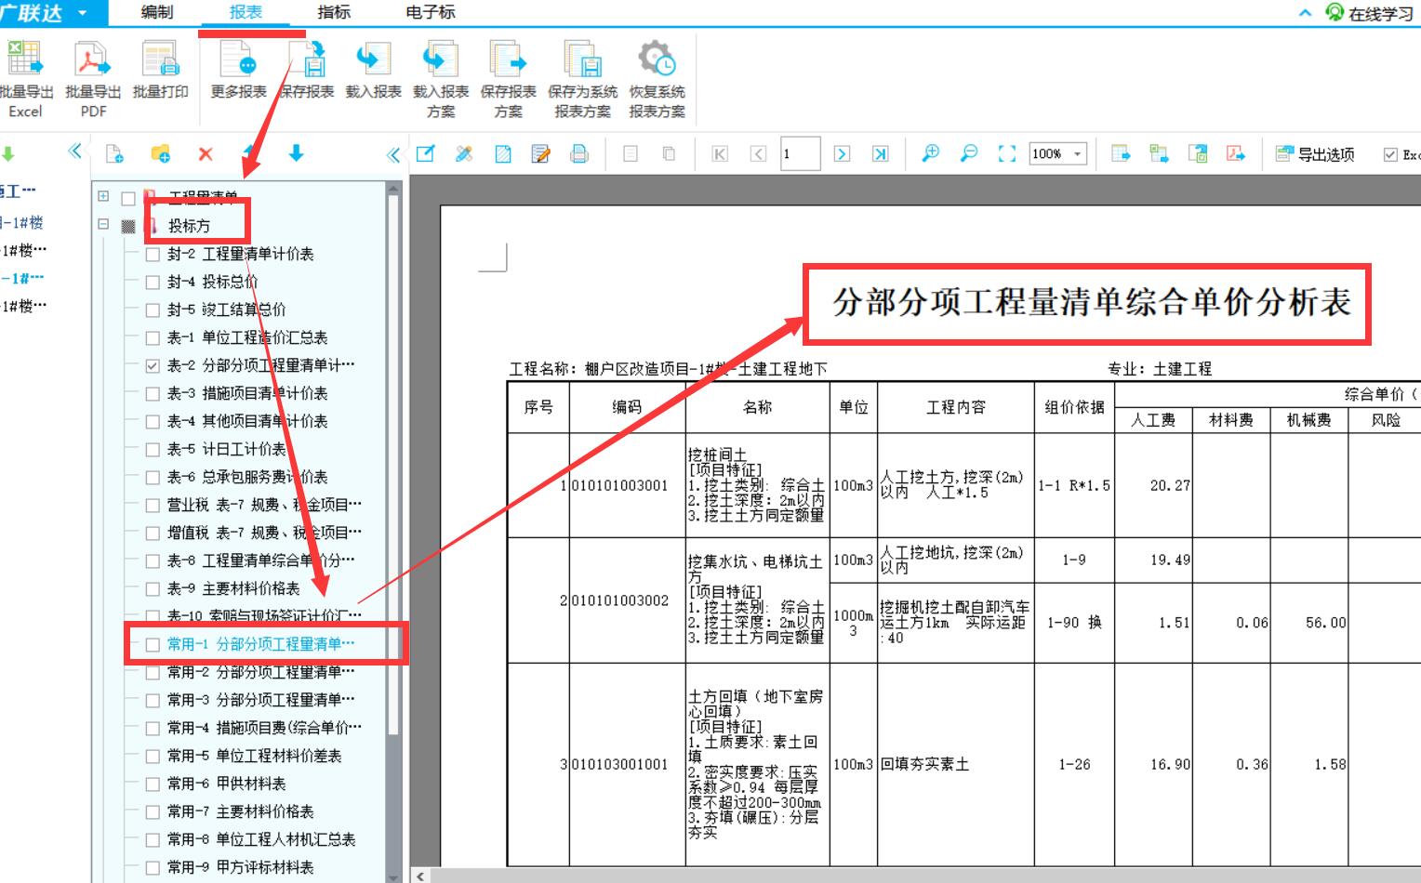Click report list vertical scrollbar
This screenshot has height=883, width=1421.
(x=393, y=465)
